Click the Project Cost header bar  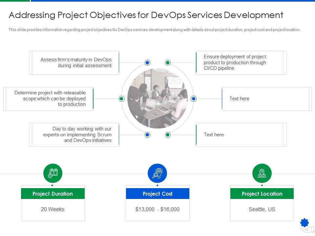click(x=157, y=194)
